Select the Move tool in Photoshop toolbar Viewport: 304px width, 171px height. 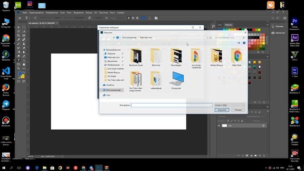tap(19, 28)
